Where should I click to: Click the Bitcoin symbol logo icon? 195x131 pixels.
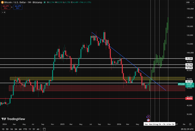click(x=2, y=2)
